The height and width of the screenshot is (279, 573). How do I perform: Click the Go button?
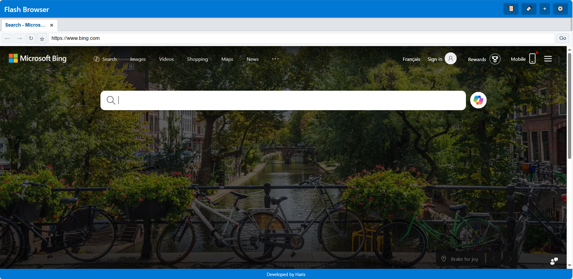[x=563, y=38]
